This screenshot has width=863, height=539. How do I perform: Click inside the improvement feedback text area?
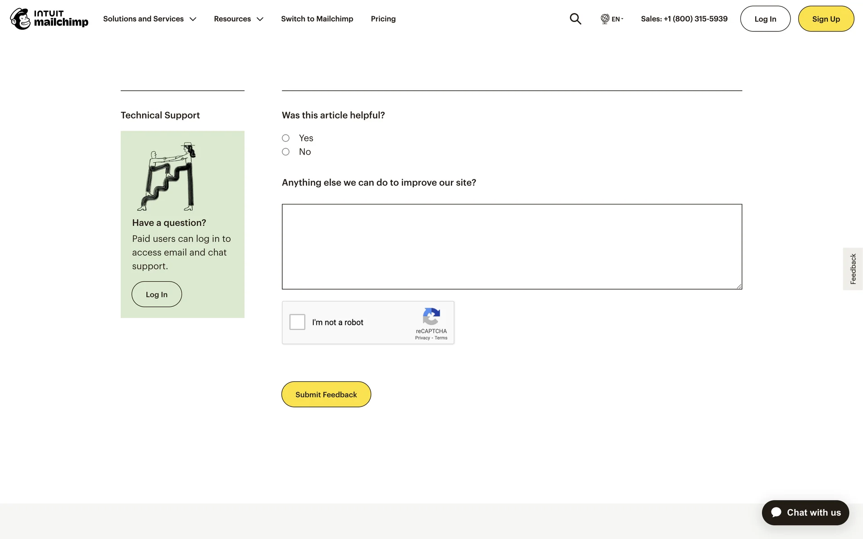click(512, 247)
